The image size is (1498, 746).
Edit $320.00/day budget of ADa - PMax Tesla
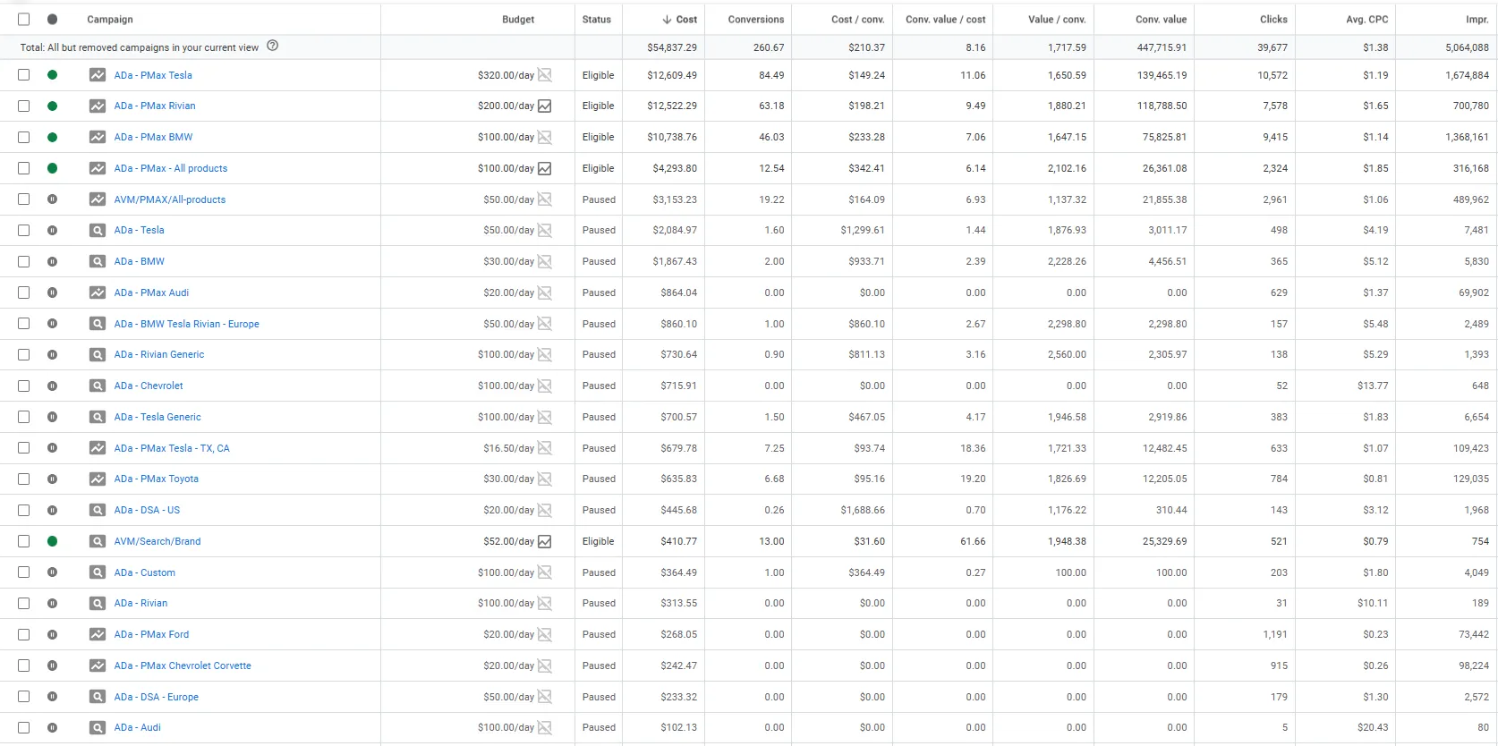point(506,75)
